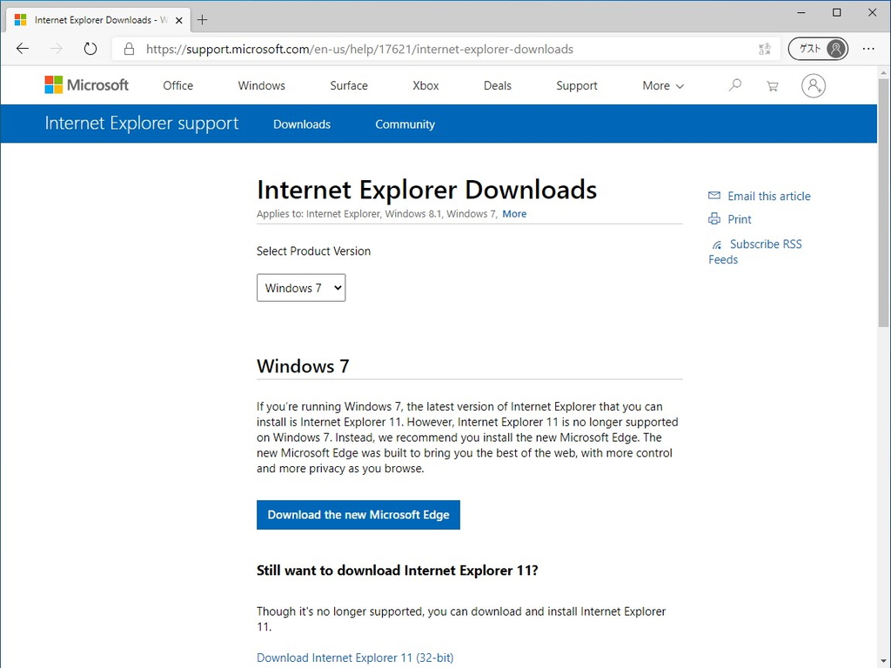Click the Microsoft logo

click(x=86, y=84)
